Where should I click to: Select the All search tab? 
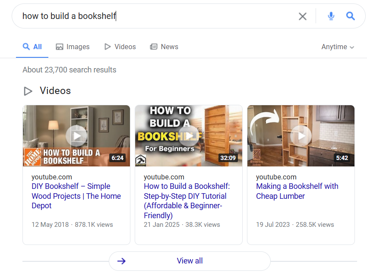point(32,47)
